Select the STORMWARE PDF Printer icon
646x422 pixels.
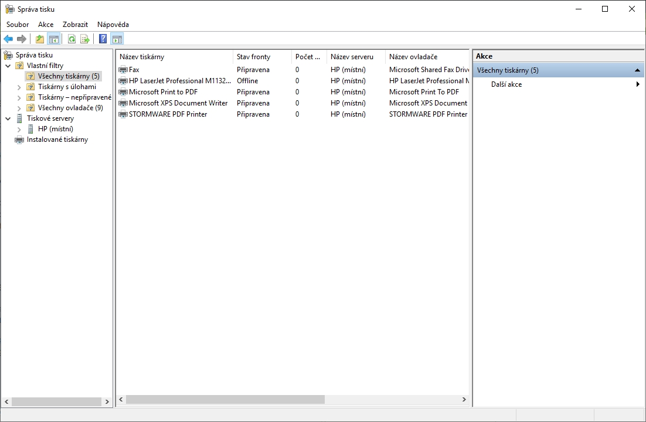(124, 114)
